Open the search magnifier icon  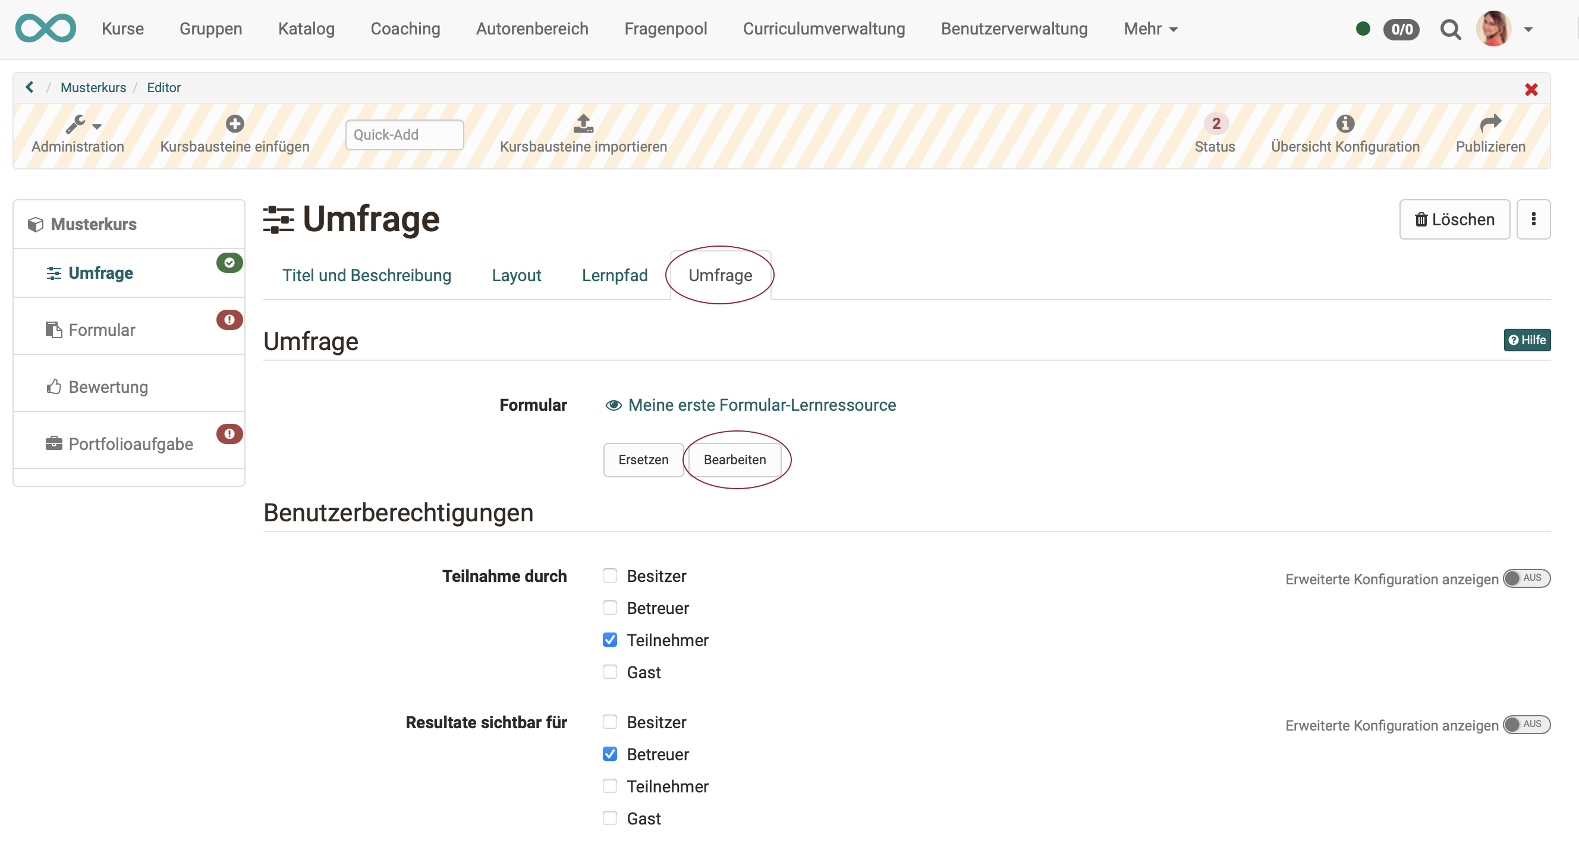(1449, 29)
